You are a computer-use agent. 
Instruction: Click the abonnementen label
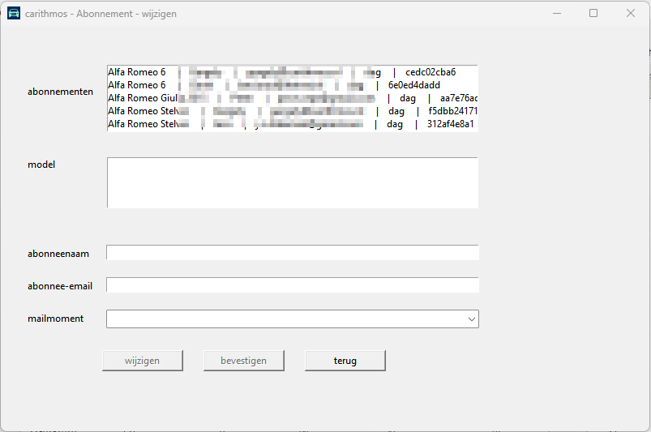pyautogui.click(x=60, y=92)
